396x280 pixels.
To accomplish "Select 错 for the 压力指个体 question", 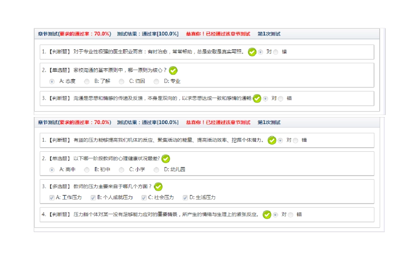I will click(x=291, y=215).
